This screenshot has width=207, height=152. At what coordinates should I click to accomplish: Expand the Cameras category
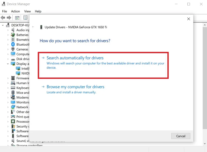8,49
